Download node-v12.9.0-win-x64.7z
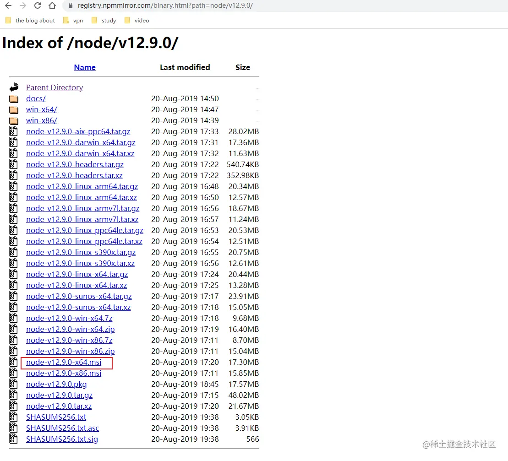 [69, 319]
